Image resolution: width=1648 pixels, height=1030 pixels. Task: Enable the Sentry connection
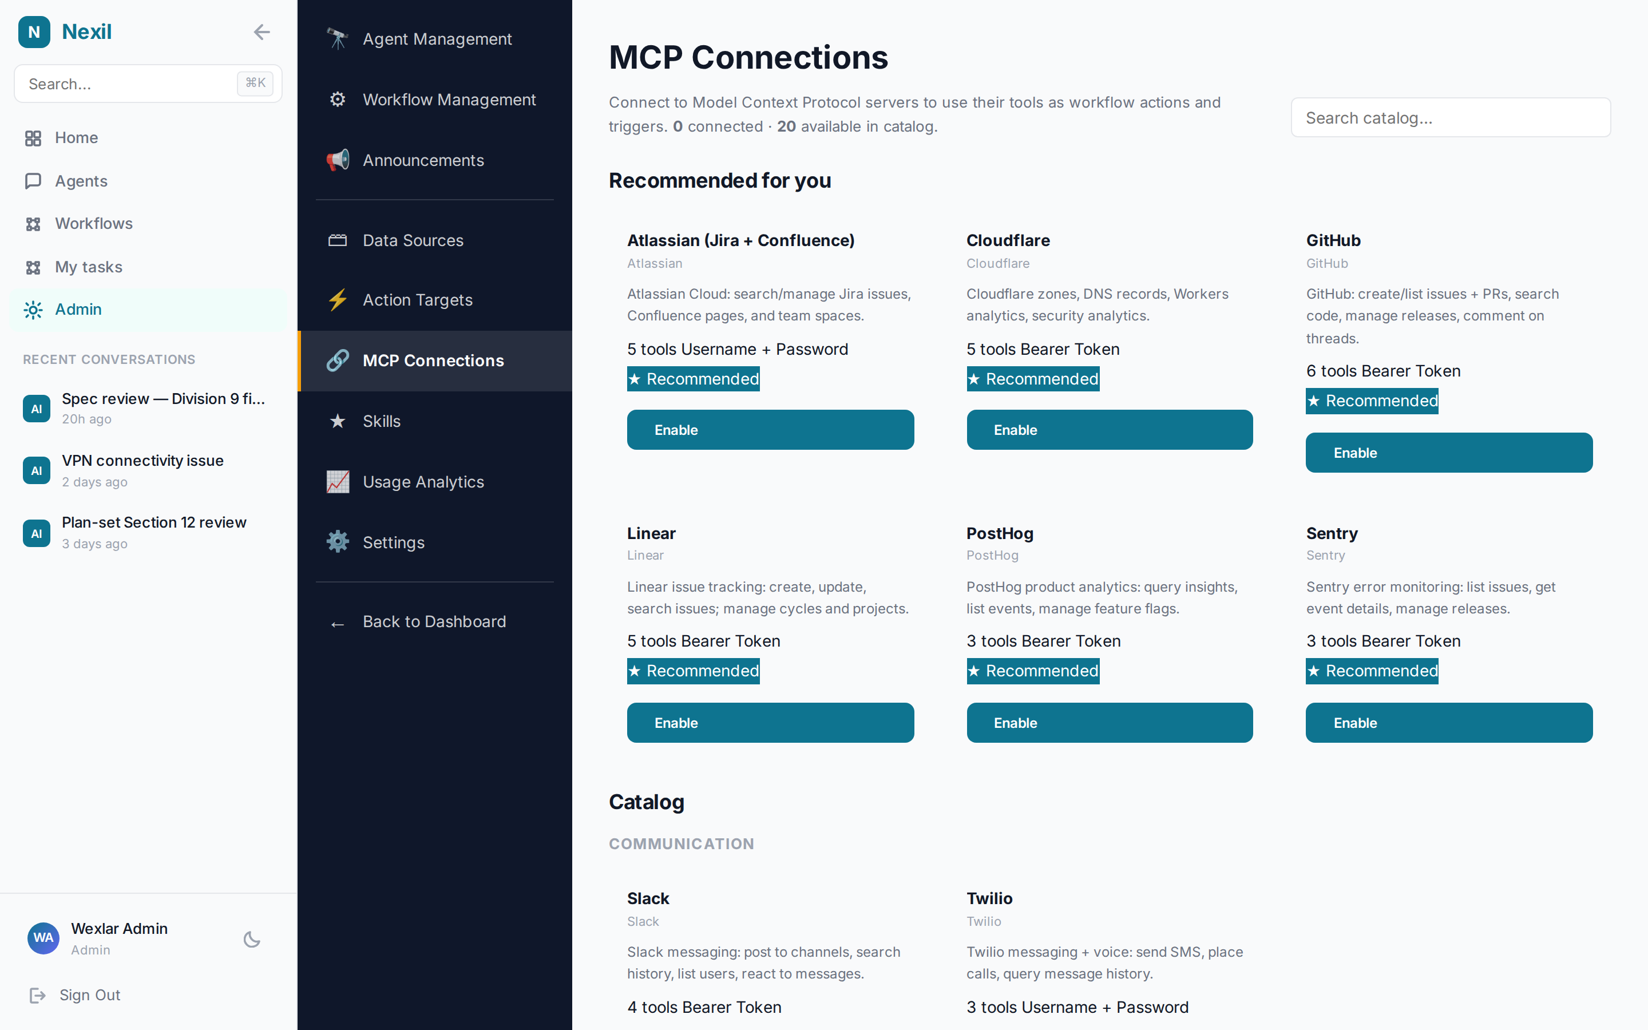point(1449,723)
